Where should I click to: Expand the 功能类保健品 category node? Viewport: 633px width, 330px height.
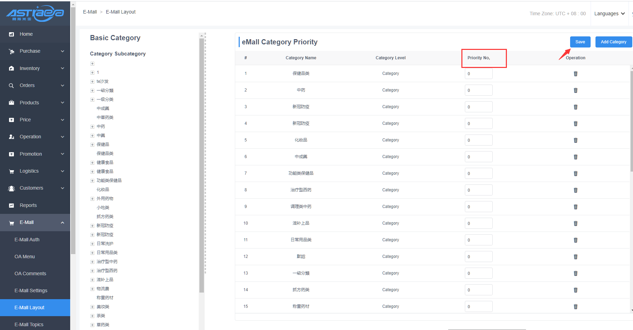pyautogui.click(x=92, y=181)
